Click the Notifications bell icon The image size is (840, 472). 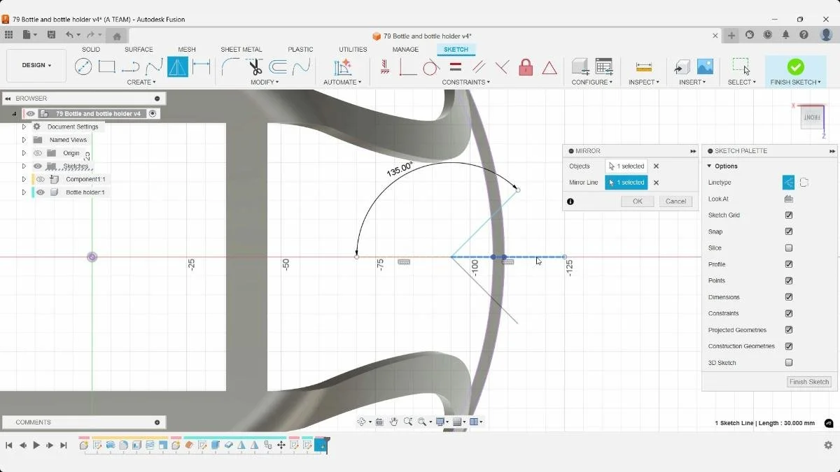(x=786, y=35)
